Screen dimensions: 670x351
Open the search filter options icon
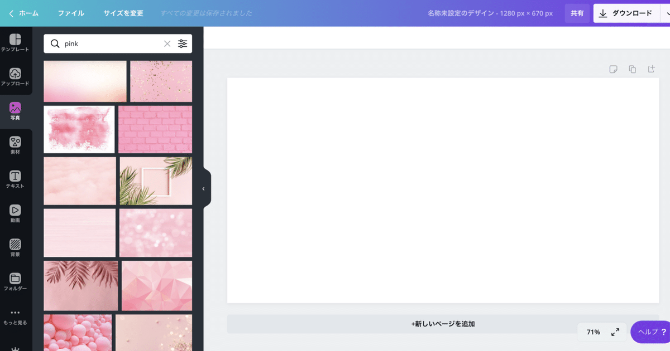(x=183, y=43)
